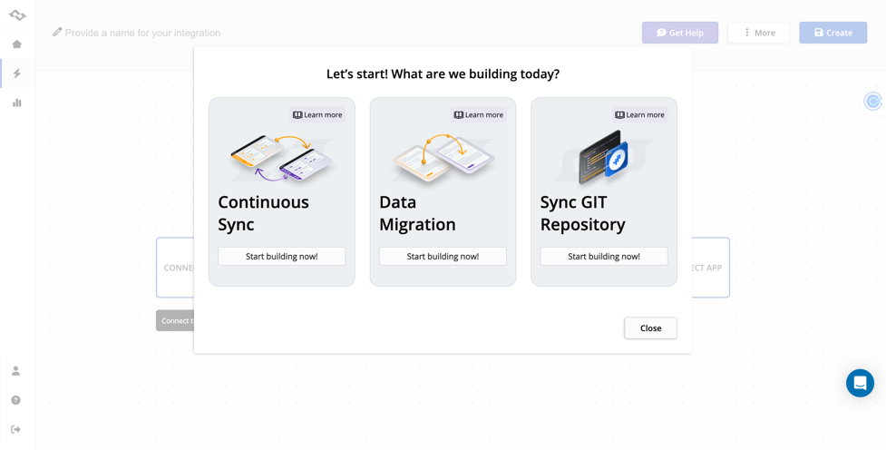Click the circular loading icon at right edge

click(x=873, y=101)
